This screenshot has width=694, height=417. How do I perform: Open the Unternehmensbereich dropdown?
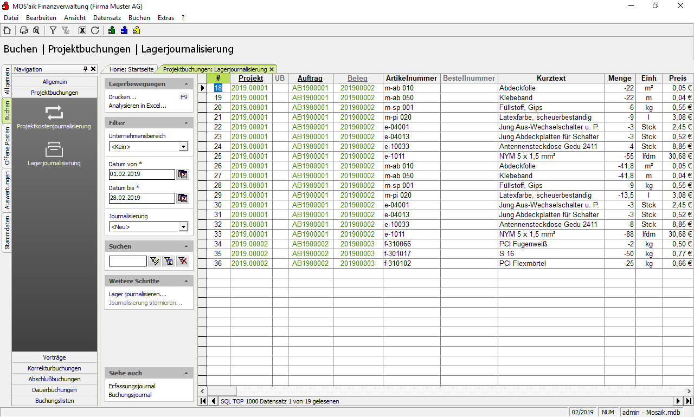click(183, 147)
